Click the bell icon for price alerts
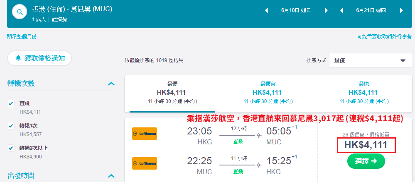 click(x=18, y=58)
